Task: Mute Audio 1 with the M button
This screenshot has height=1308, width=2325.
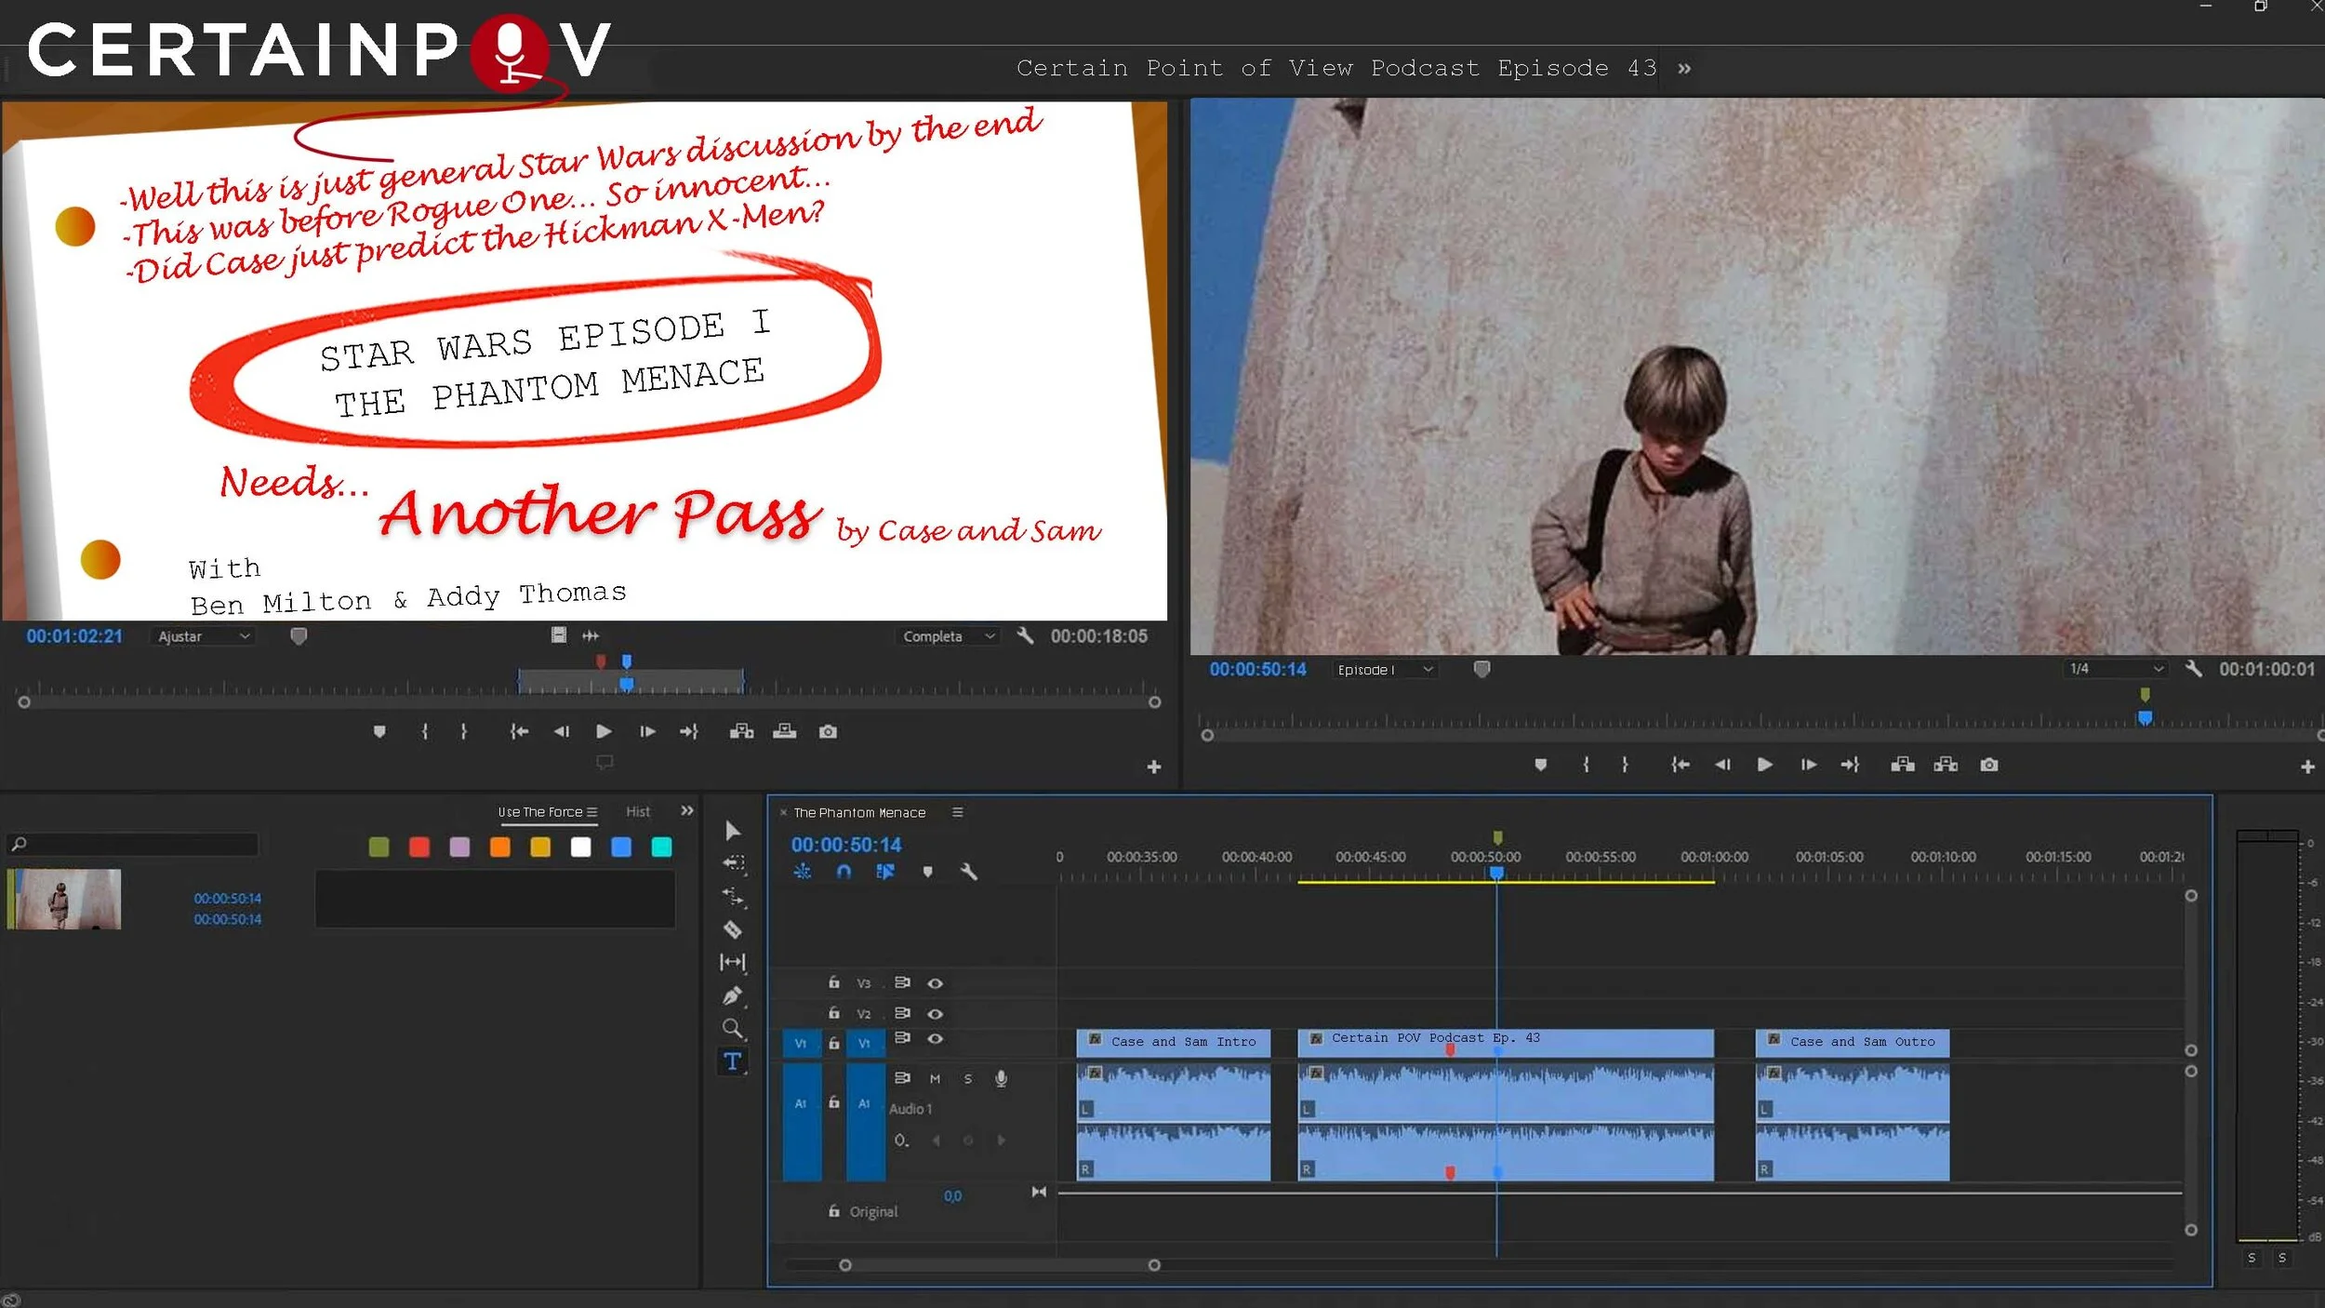Action: (x=935, y=1079)
